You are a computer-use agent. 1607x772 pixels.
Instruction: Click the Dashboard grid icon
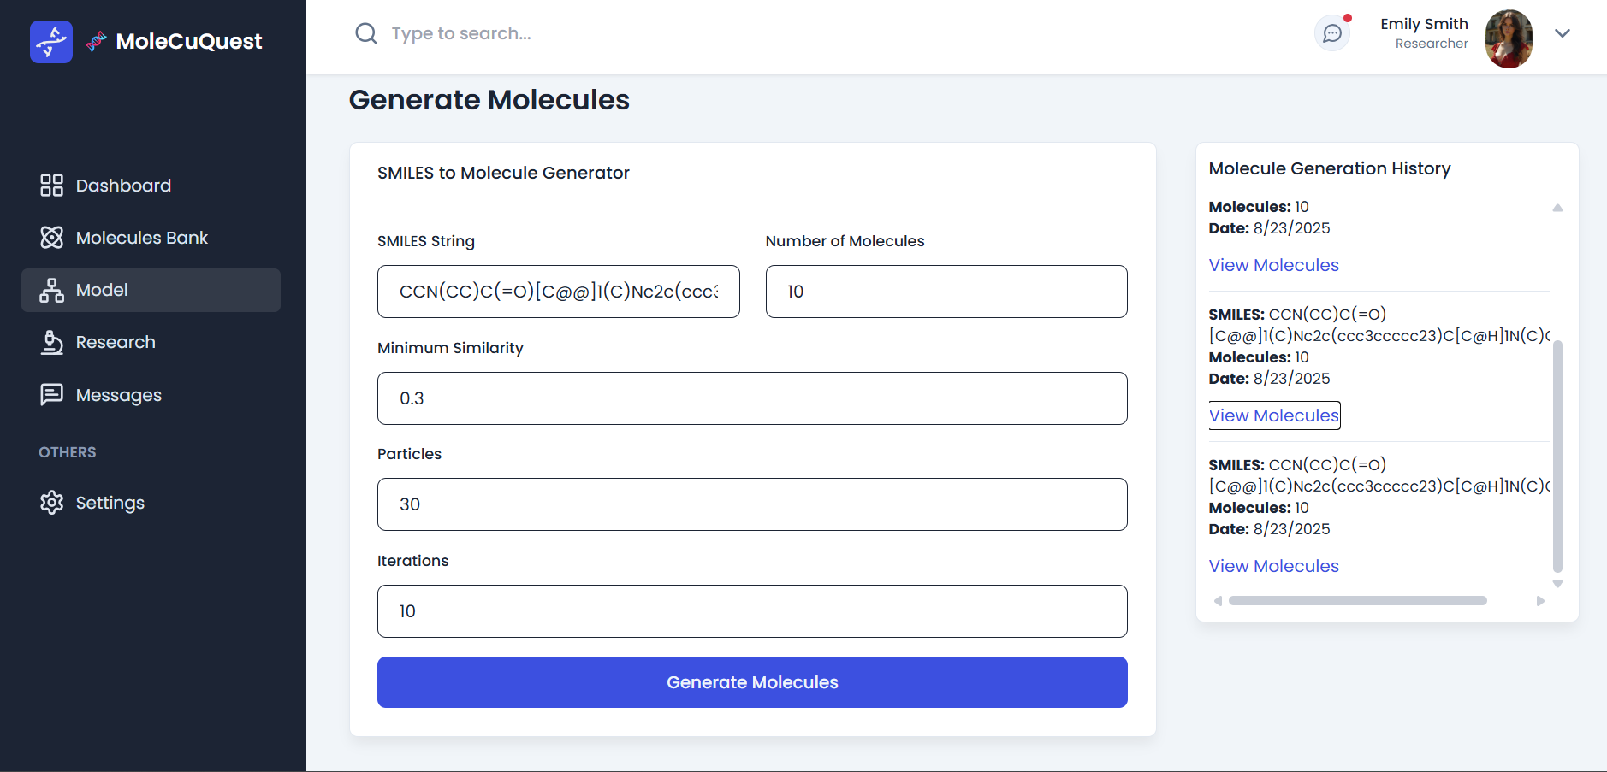pos(52,186)
